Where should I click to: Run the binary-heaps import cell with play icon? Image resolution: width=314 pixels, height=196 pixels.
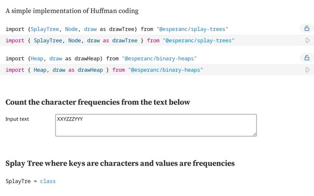(x=308, y=70)
